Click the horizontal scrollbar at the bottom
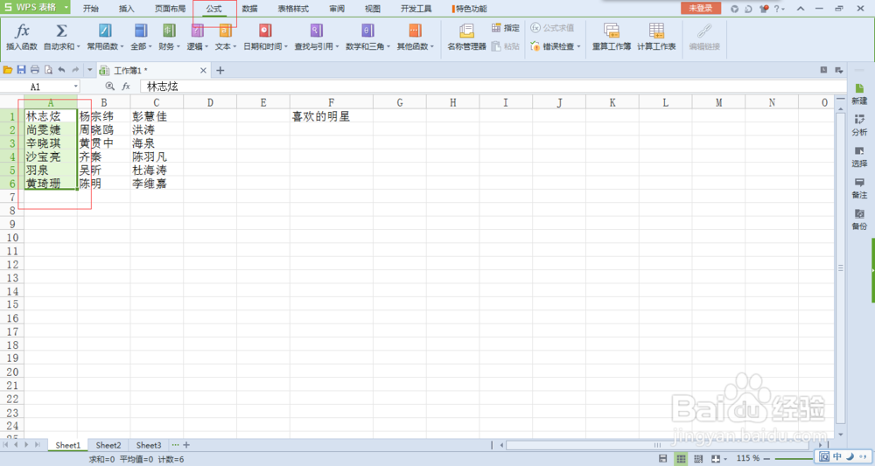This screenshot has height=466, width=875. (657, 445)
